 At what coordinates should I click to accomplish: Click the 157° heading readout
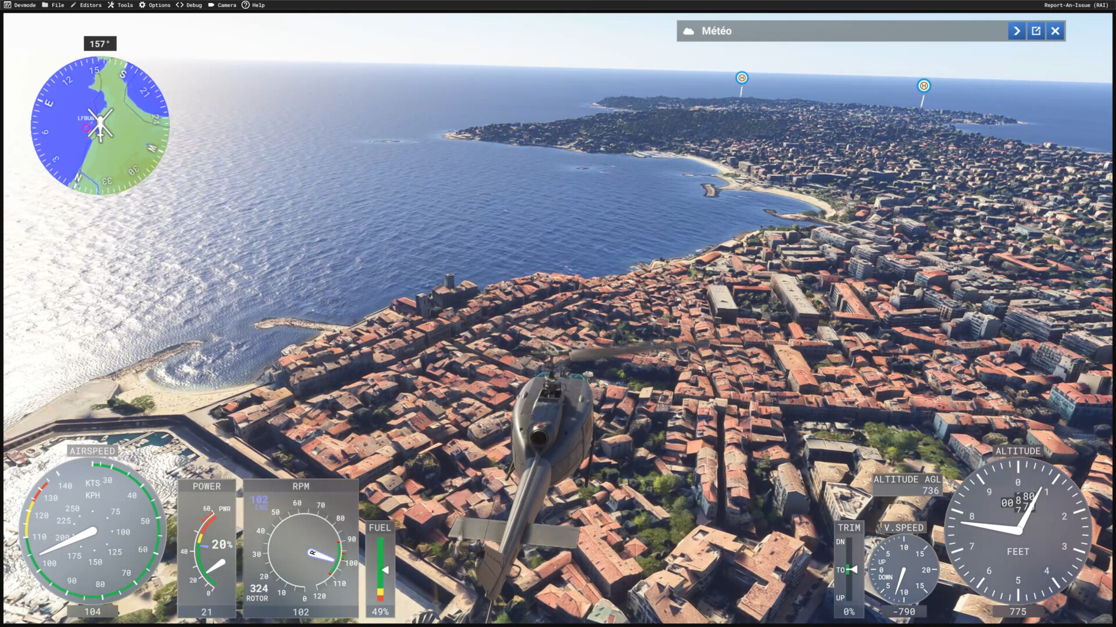100,44
